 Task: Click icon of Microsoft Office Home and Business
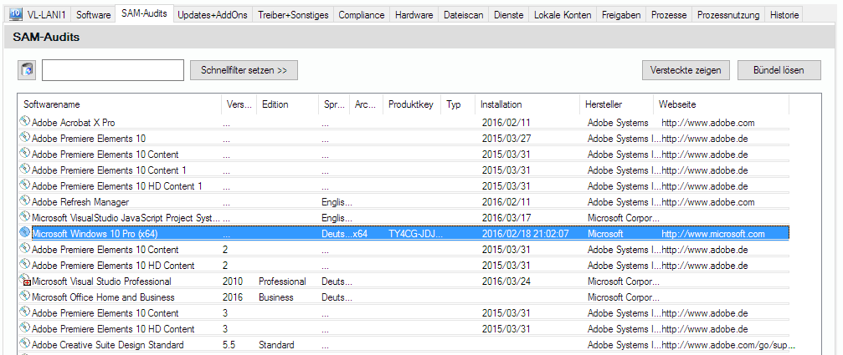[25, 296]
